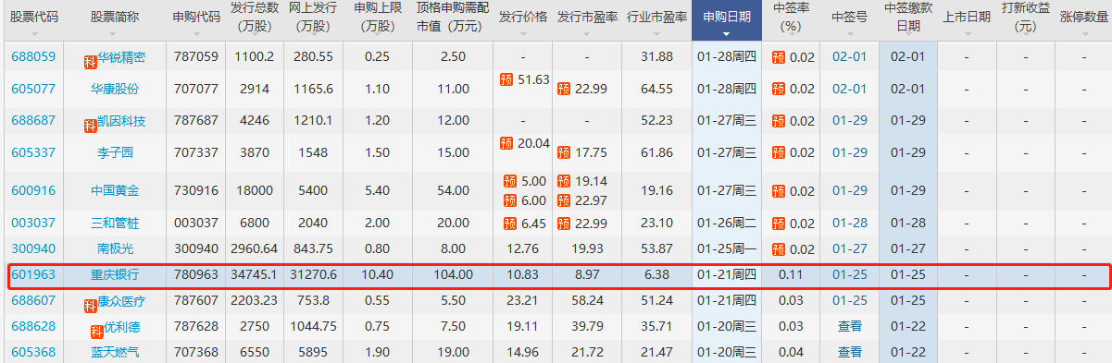Sort by 行业市盈率 column header
This screenshot has height=363, width=1112.
656,18
